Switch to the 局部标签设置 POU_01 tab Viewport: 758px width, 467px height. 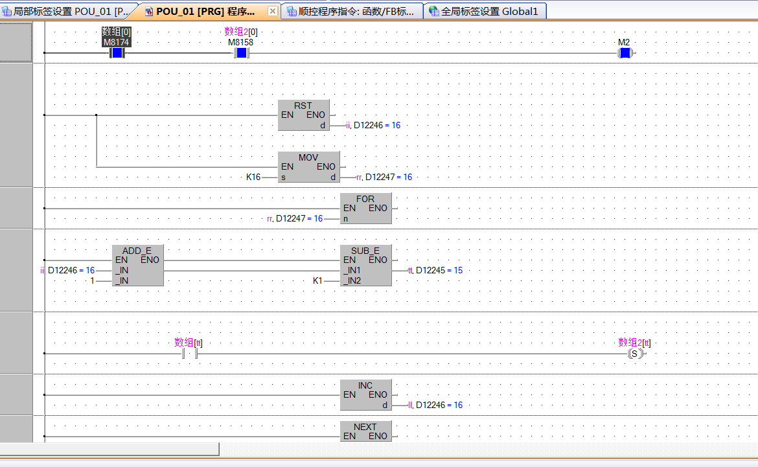click(x=69, y=11)
